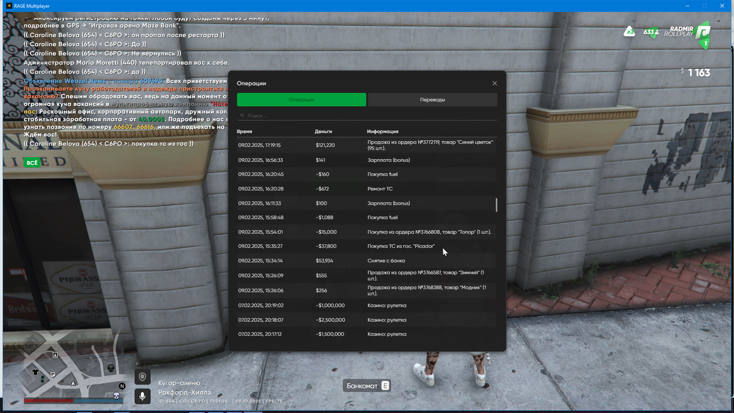The width and height of the screenshot is (734, 413).
Task: Click the Деньги column header
Action: coord(323,131)
